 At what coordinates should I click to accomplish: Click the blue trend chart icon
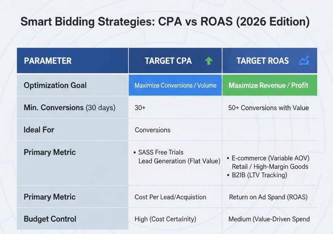303,61
